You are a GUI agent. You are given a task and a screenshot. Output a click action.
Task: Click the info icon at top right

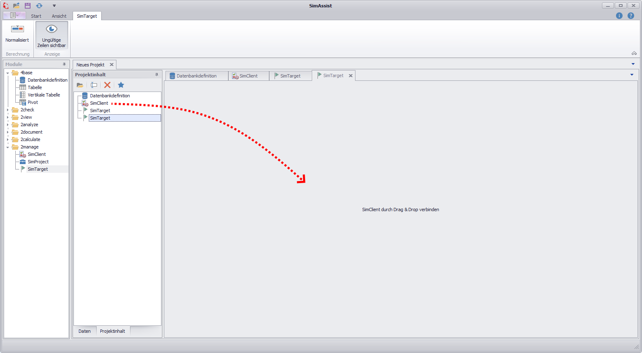pyautogui.click(x=619, y=16)
